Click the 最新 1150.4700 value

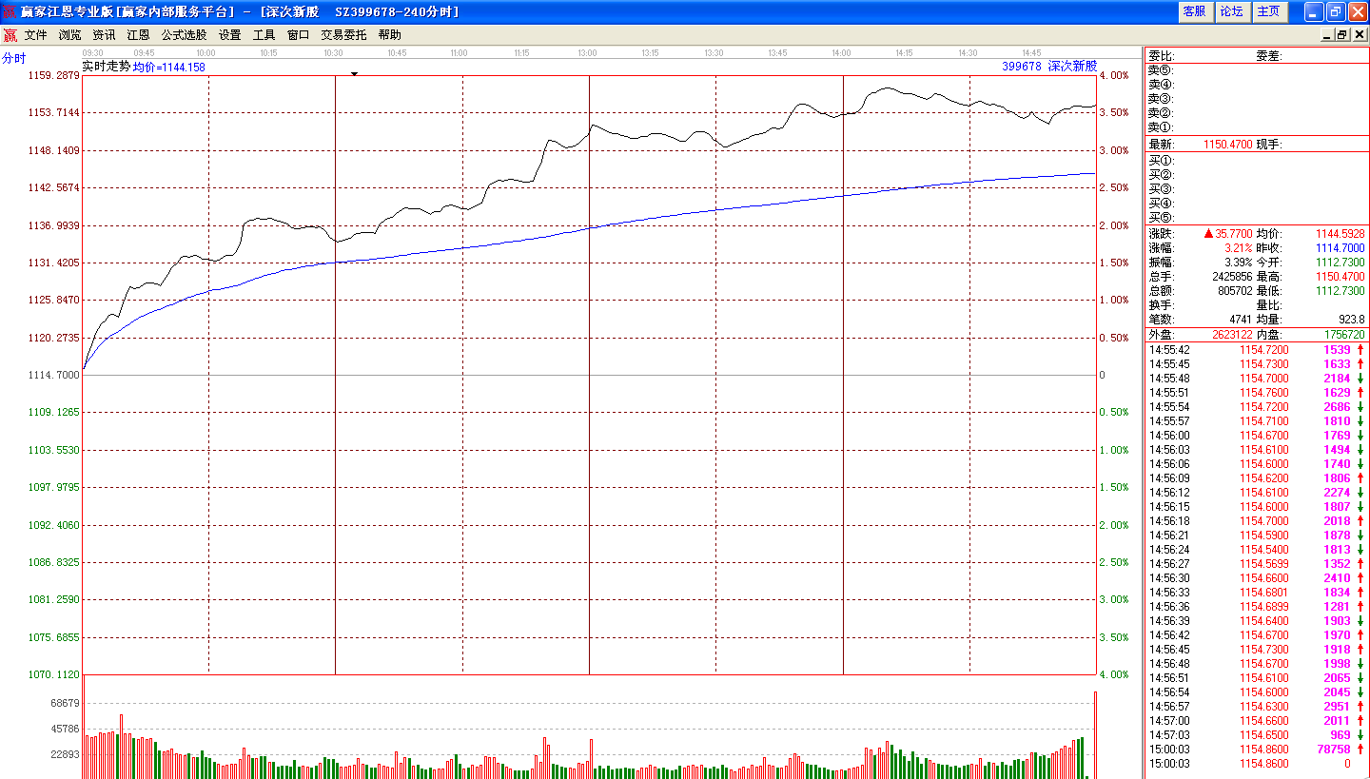(1227, 145)
